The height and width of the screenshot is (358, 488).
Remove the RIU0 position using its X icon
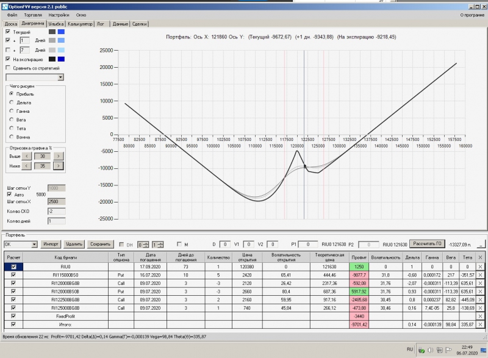coord(480,267)
